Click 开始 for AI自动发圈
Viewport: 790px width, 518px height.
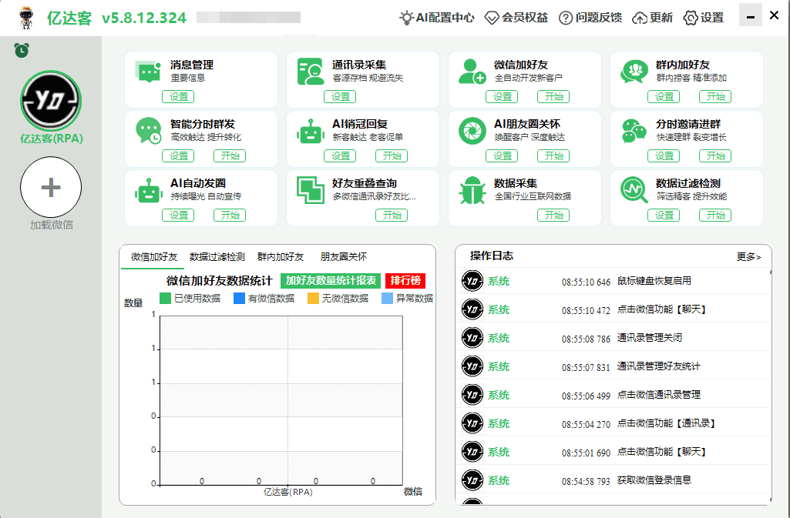point(230,216)
